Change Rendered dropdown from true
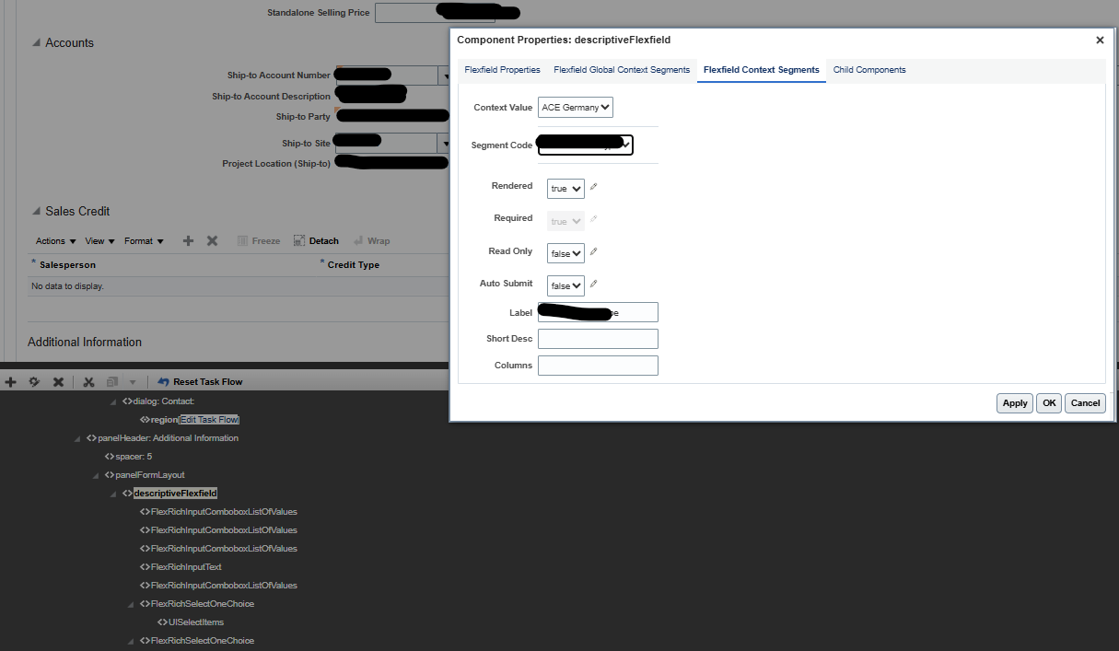Viewport: 1119px width, 651px height. pyautogui.click(x=565, y=188)
